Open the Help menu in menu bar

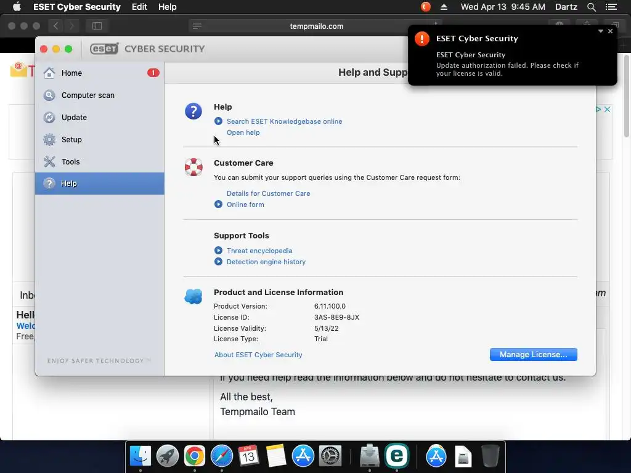(168, 7)
